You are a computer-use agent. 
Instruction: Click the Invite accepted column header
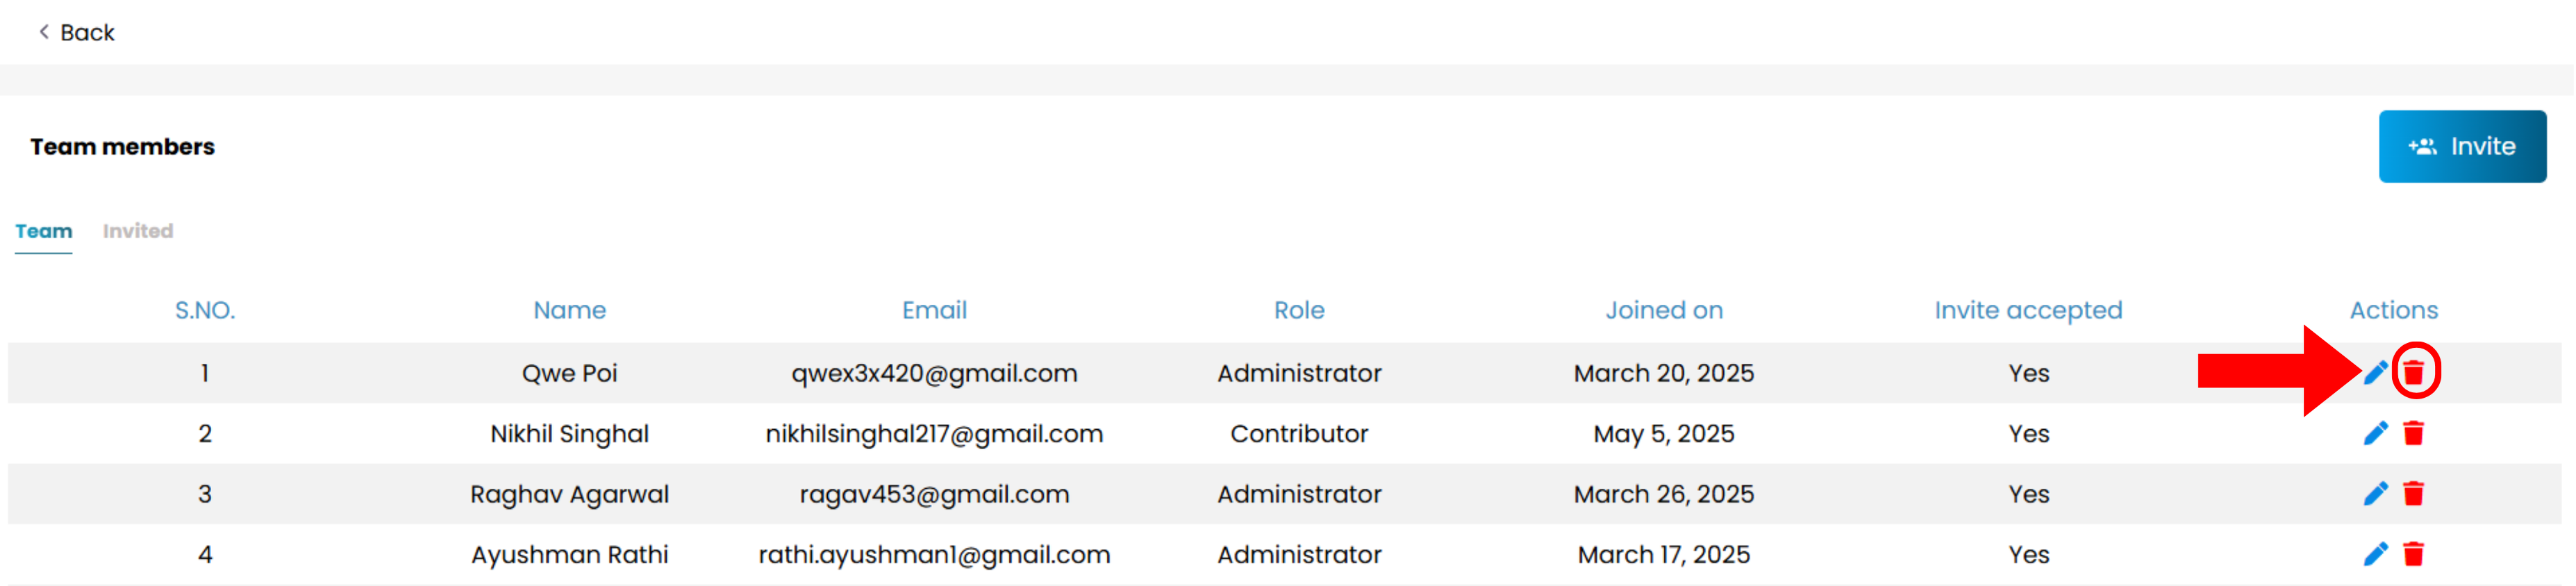(x=2028, y=311)
